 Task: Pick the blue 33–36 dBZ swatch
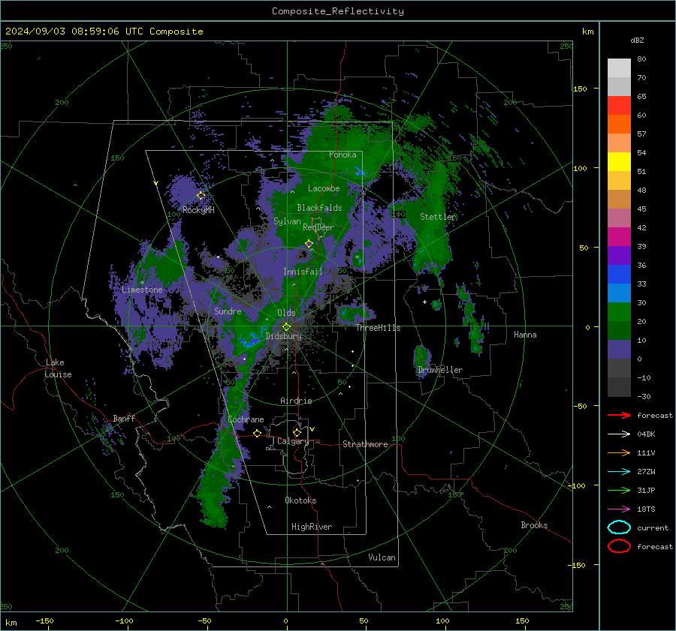[x=619, y=275]
